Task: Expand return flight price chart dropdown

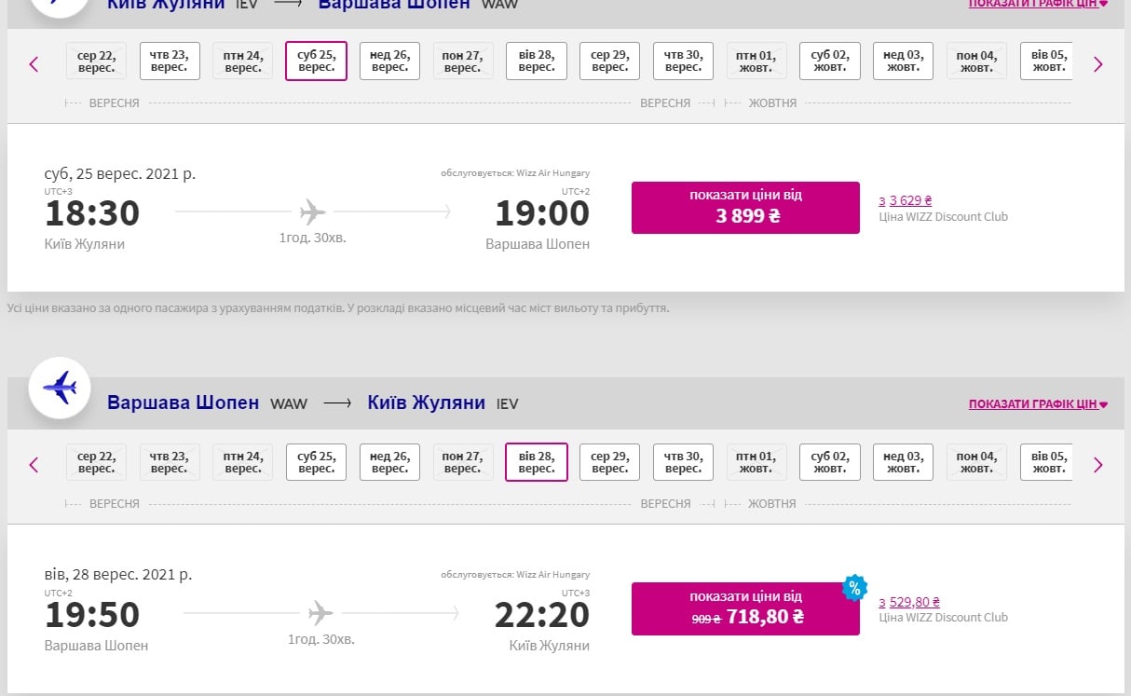Action: point(1038,404)
